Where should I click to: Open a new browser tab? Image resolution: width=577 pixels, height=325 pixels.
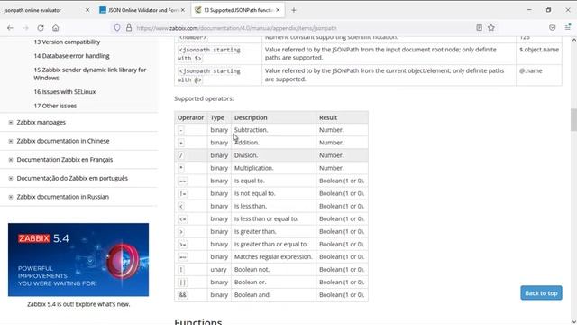pos(293,10)
